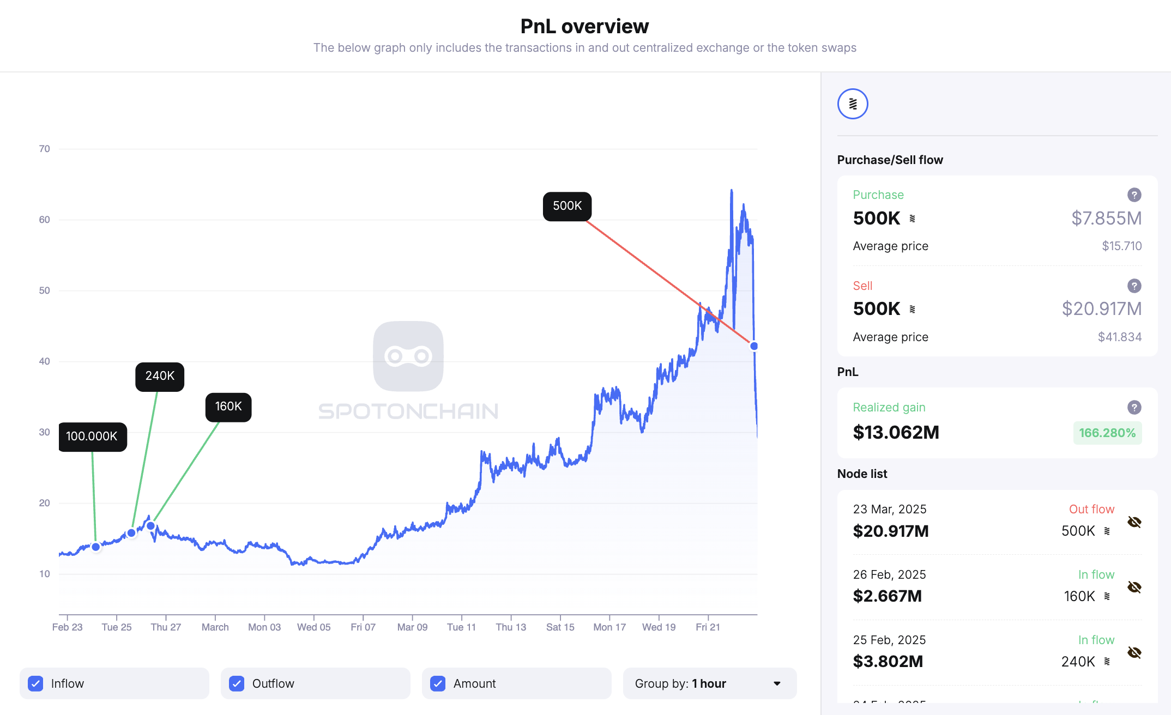Select the $2.667M inflow node entry
Viewport: 1171px width, 715px height.
[888, 596]
